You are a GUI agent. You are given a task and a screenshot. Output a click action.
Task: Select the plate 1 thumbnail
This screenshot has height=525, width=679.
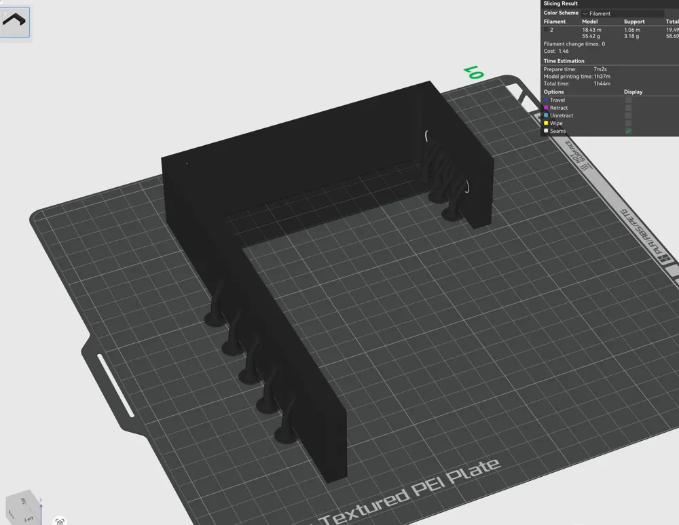(x=14, y=22)
